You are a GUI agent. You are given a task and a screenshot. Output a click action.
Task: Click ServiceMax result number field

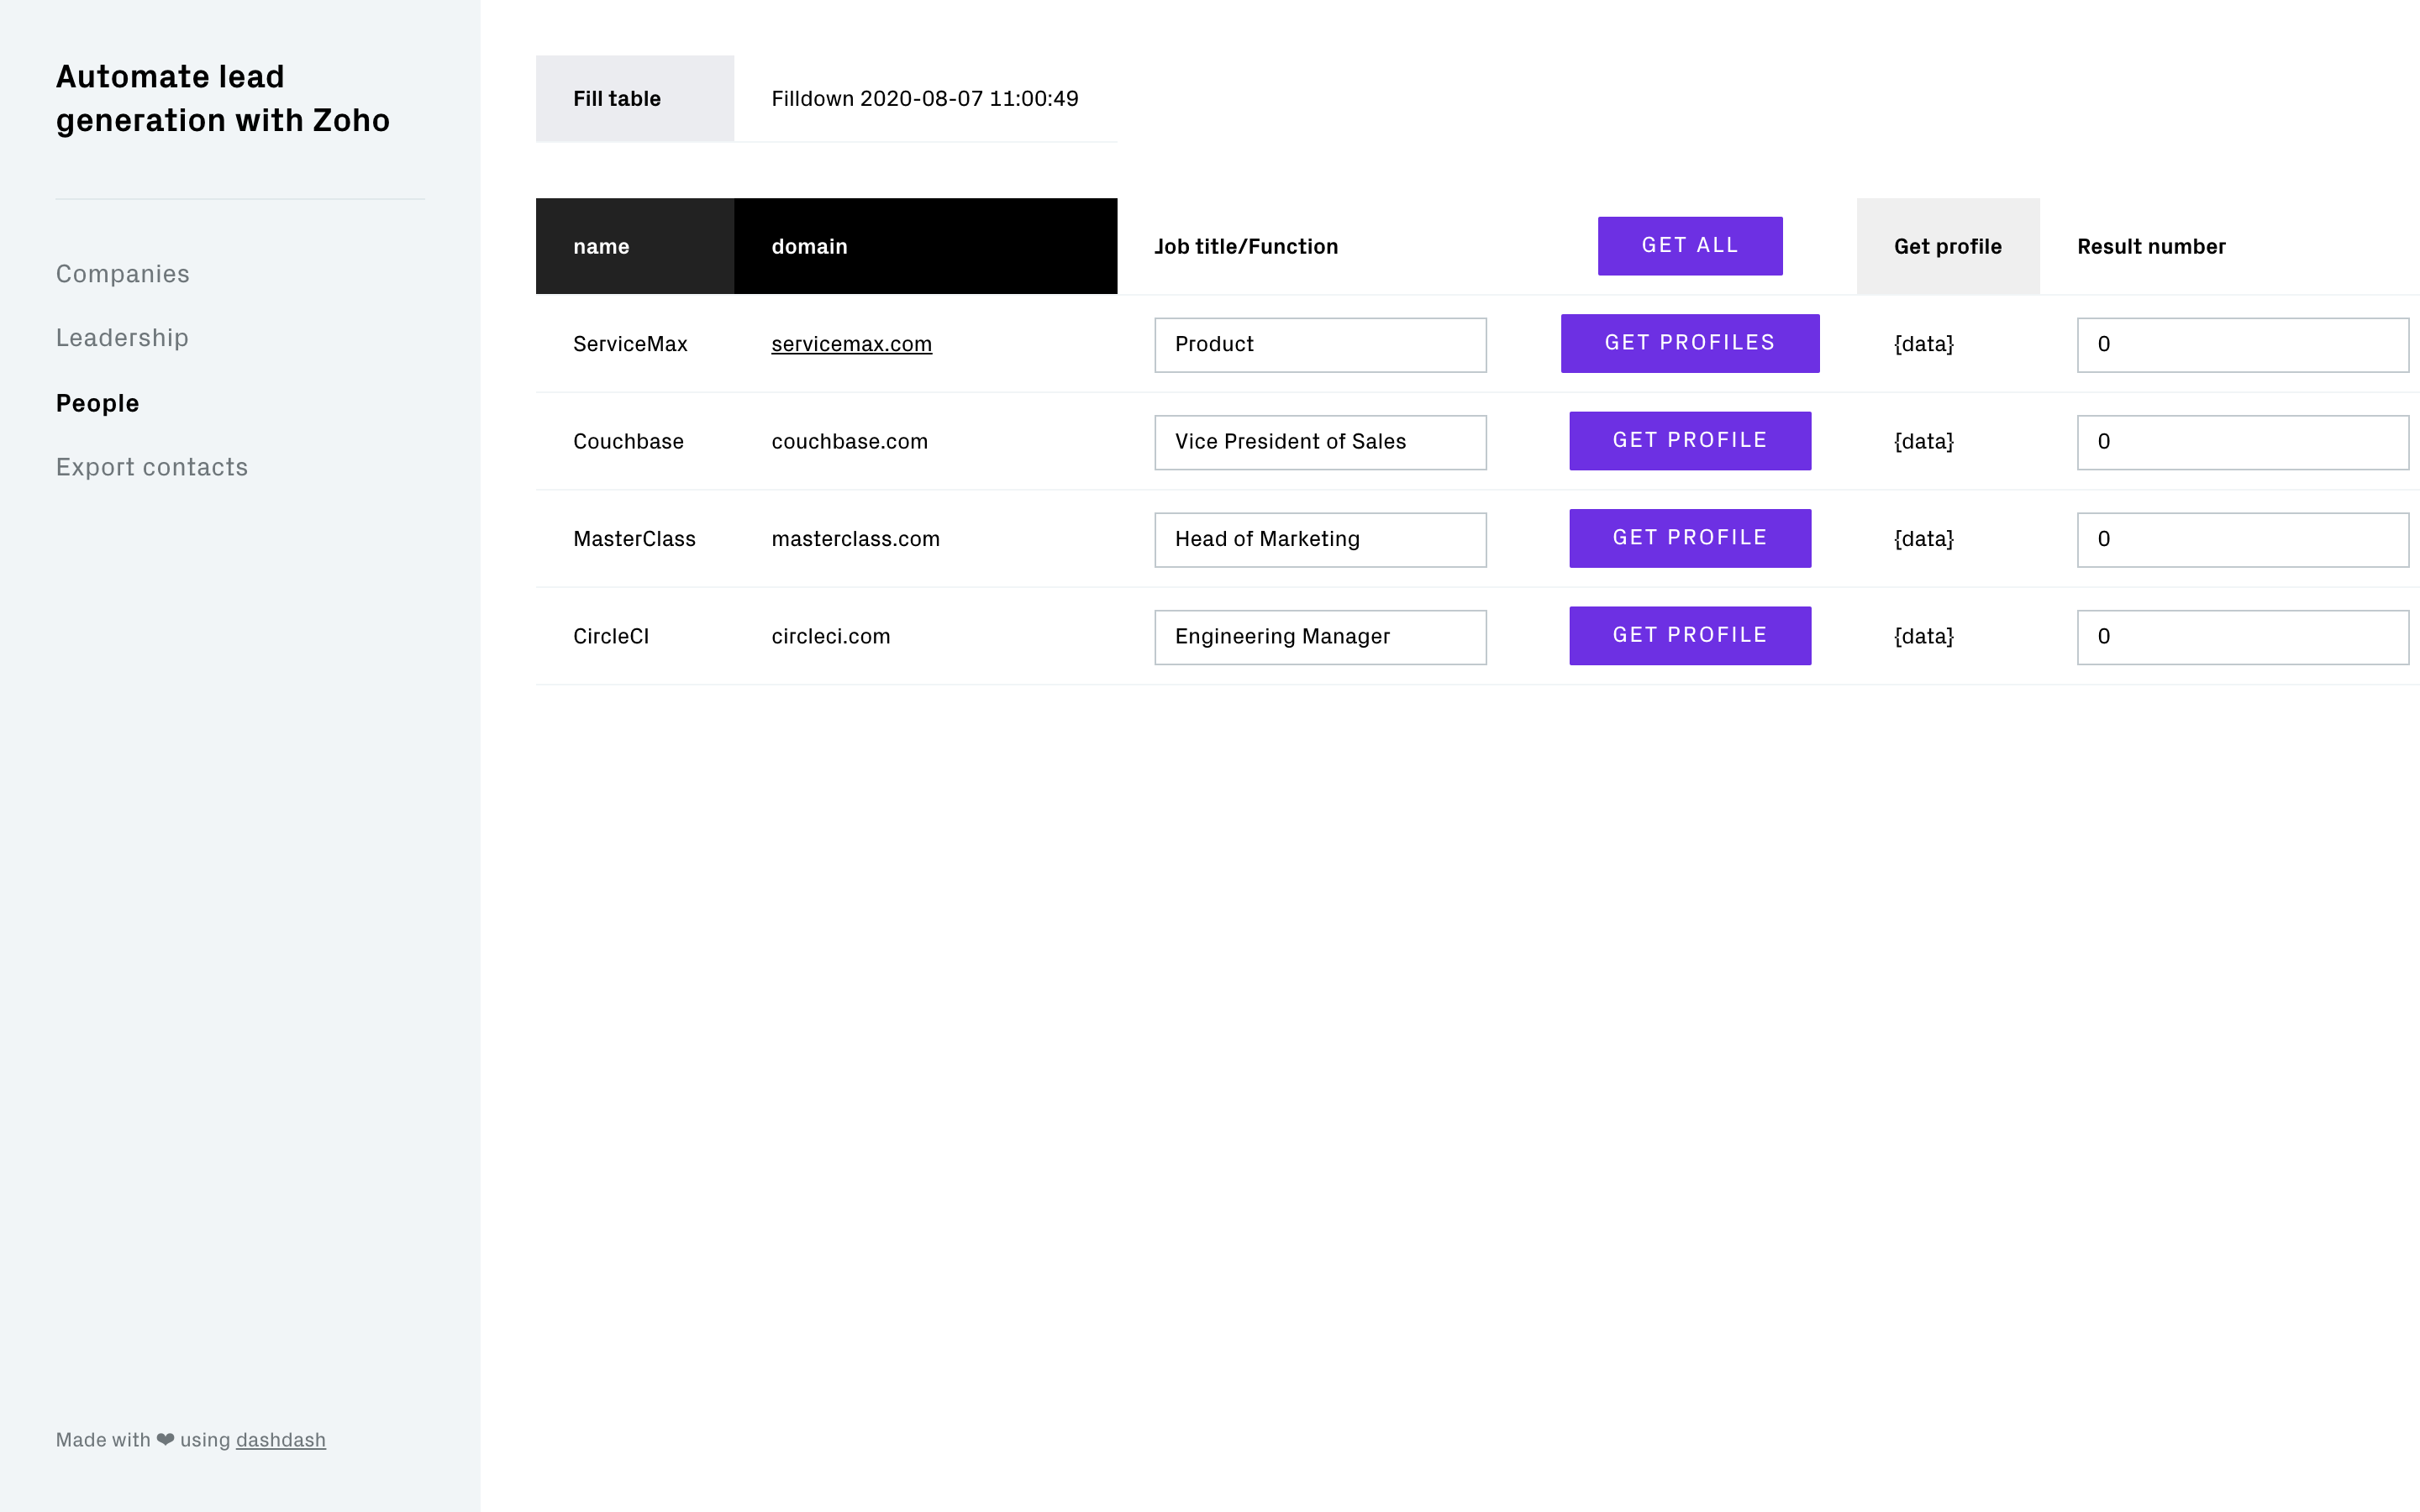(x=2243, y=345)
